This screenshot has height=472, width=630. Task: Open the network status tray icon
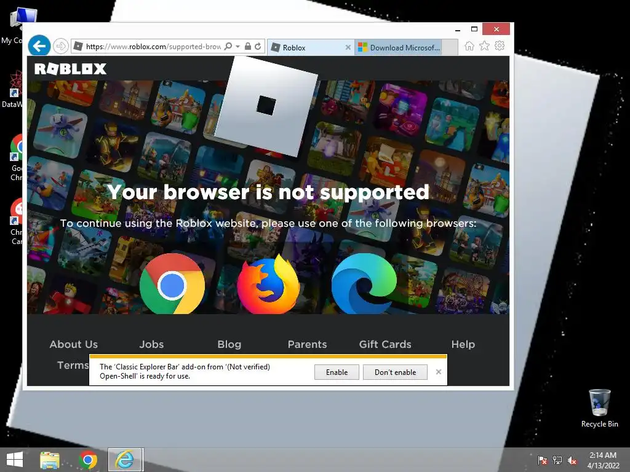tap(557, 460)
